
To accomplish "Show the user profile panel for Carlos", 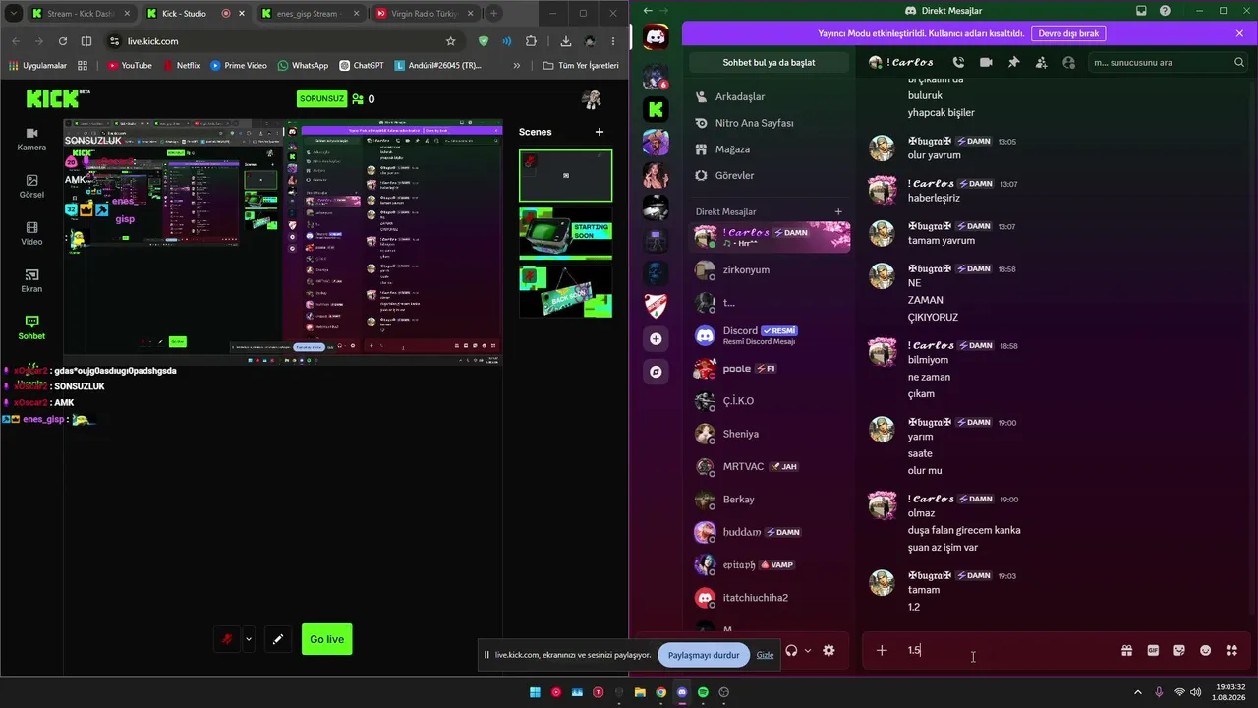I will pyautogui.click(x=1069, y=62).
